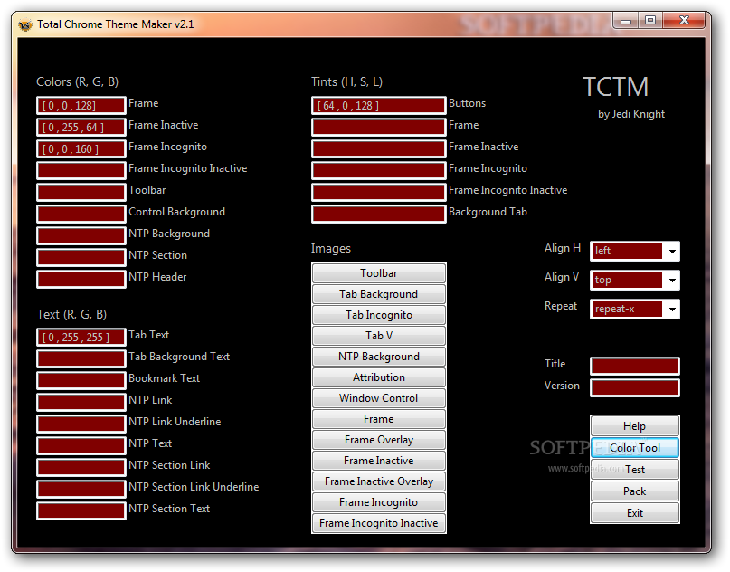This screenshot has height=572, width=730.
Task: Click the Toolbar color input field
Action: click(81, 193)
